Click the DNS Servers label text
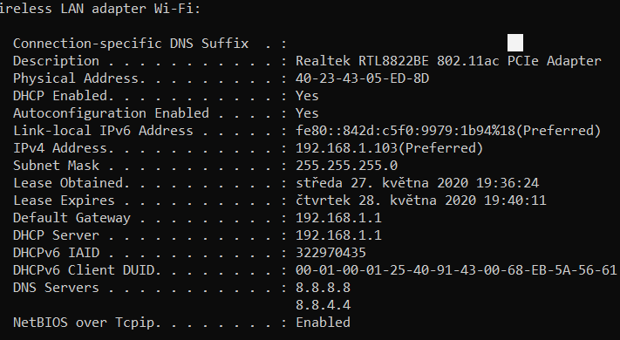620x340 pixels. 56,288
